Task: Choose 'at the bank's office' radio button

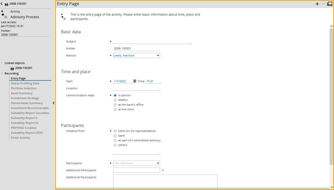Action: coord(115,105)
